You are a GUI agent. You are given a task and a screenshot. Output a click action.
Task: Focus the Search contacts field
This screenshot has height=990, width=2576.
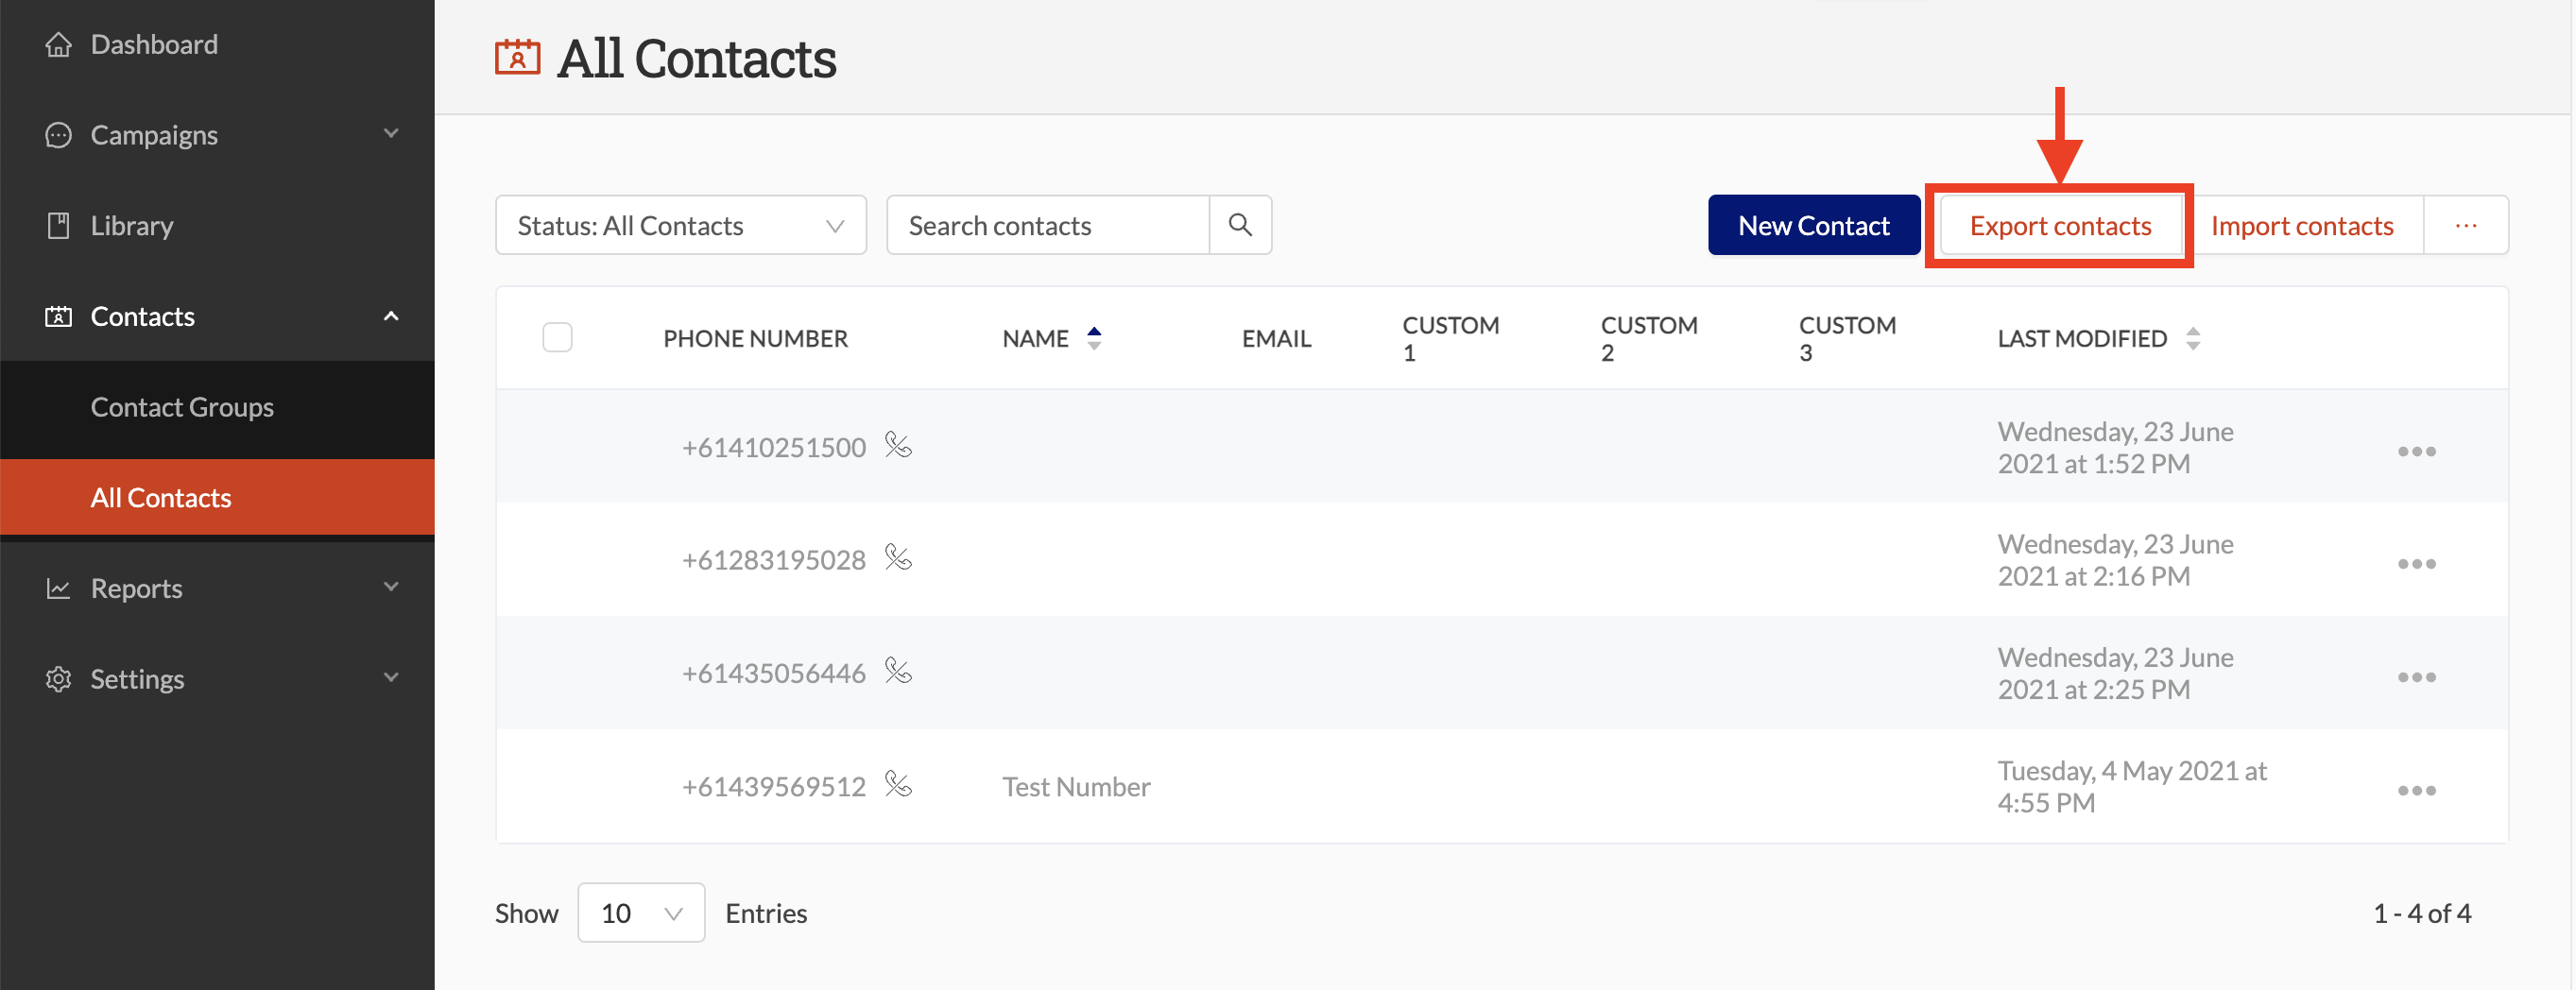click(1048, 225)
